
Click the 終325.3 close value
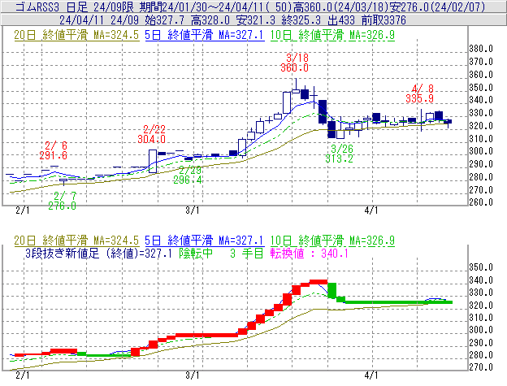tap(301, 20)
